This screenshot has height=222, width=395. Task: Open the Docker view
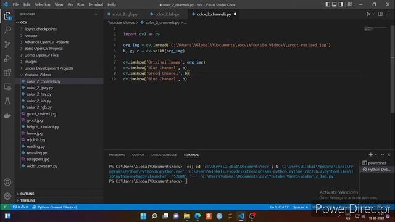click(7, 115)
